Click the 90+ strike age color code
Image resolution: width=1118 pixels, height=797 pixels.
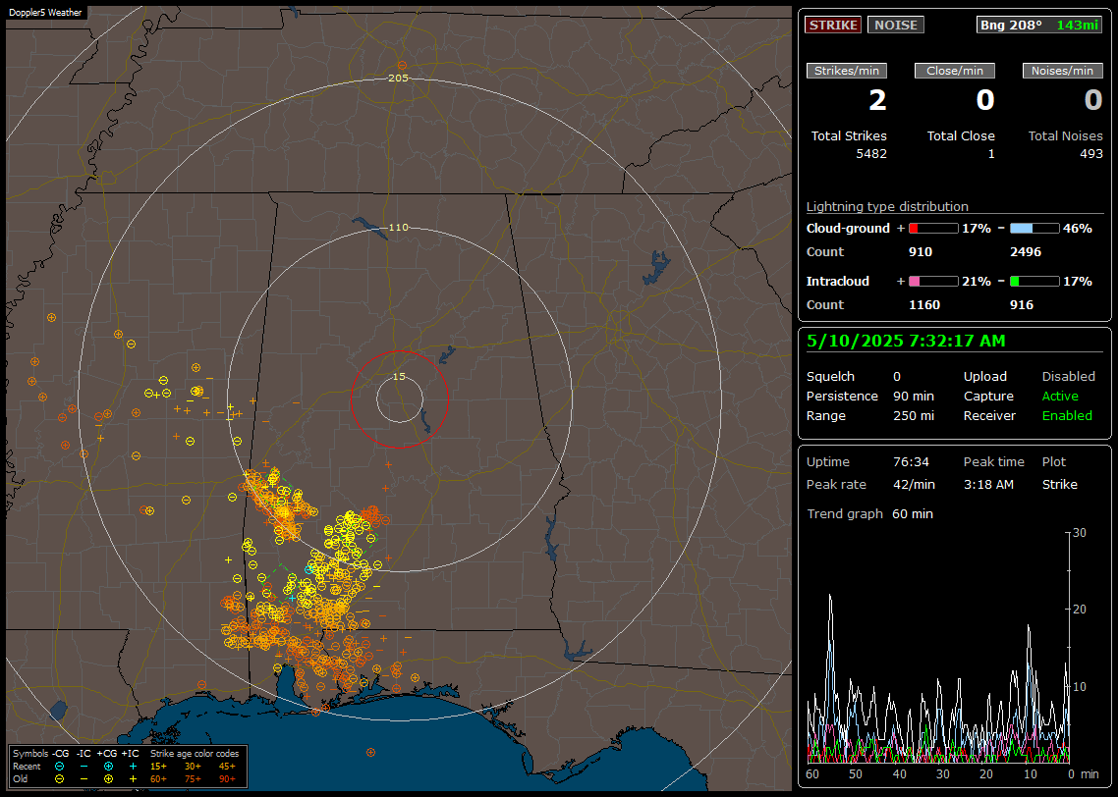(227, 779)
